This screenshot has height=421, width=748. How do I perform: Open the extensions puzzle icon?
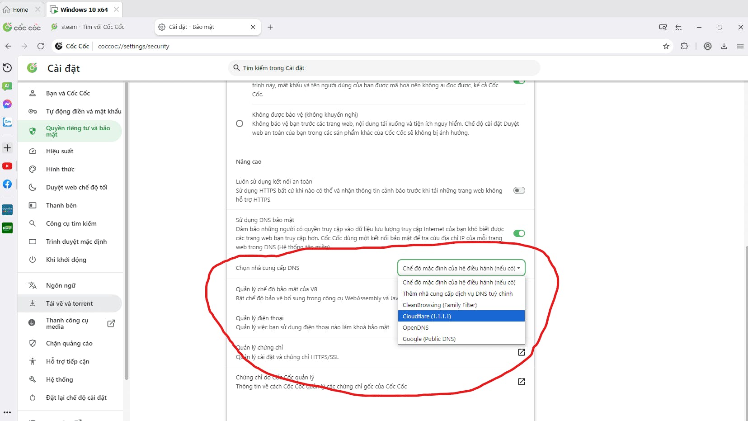(684, 46)
